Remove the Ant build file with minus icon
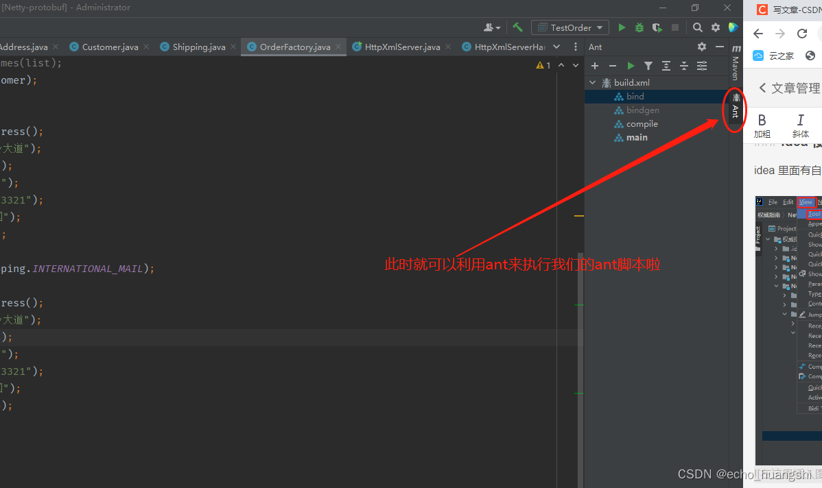 612,65
